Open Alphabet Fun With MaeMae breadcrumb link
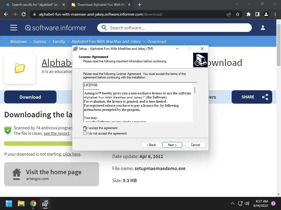The height and width of the screenshot is (210, 281). 106,42
